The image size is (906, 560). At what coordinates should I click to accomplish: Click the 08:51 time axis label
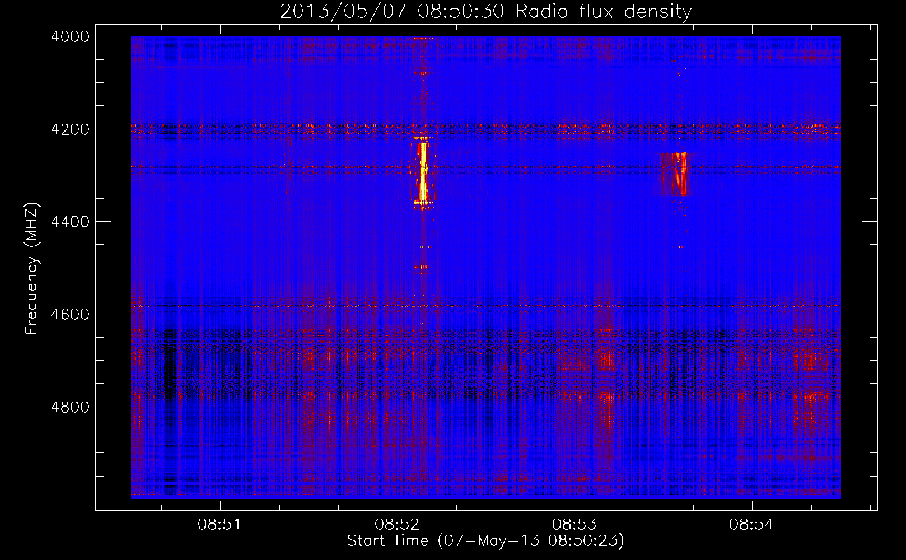click(220, 524)
